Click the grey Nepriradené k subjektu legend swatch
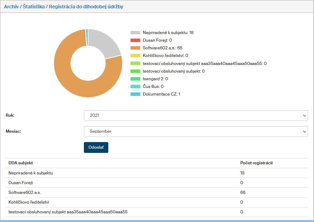 click(135, 33)
